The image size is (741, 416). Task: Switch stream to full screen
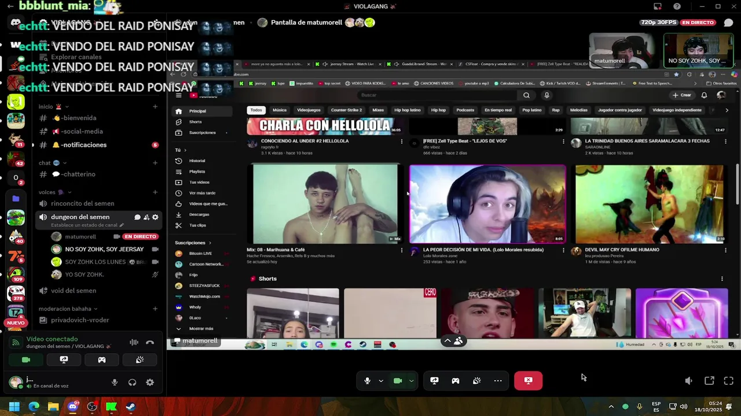tap(729, 381)
